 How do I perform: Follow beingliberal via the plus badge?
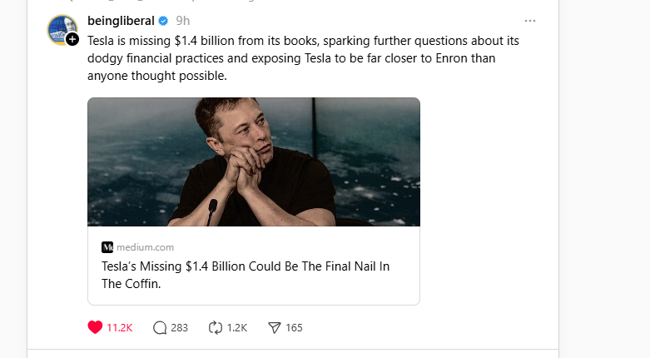pos(72,39)
